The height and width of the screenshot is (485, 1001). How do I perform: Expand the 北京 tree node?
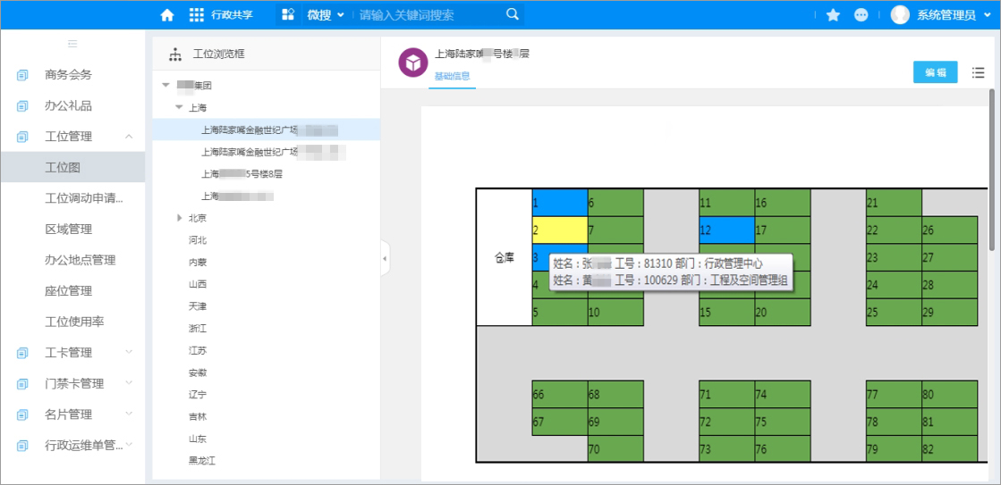point(180,218)
